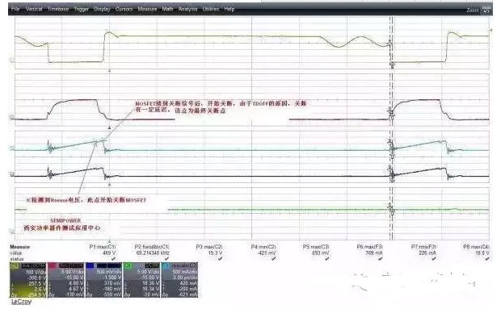
Task: Click the status checkmark under P6 max(F3)
Action: (381, 259)
